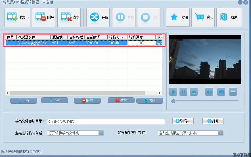Expand the after-conversion action dropdown
The width and height of the screenshot is (251, 157).
coord(101,133)
